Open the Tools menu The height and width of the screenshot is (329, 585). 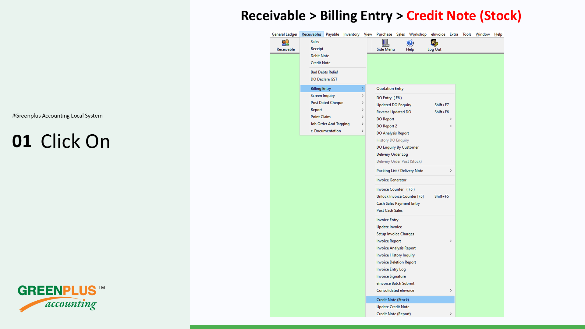tap(467, 34)
